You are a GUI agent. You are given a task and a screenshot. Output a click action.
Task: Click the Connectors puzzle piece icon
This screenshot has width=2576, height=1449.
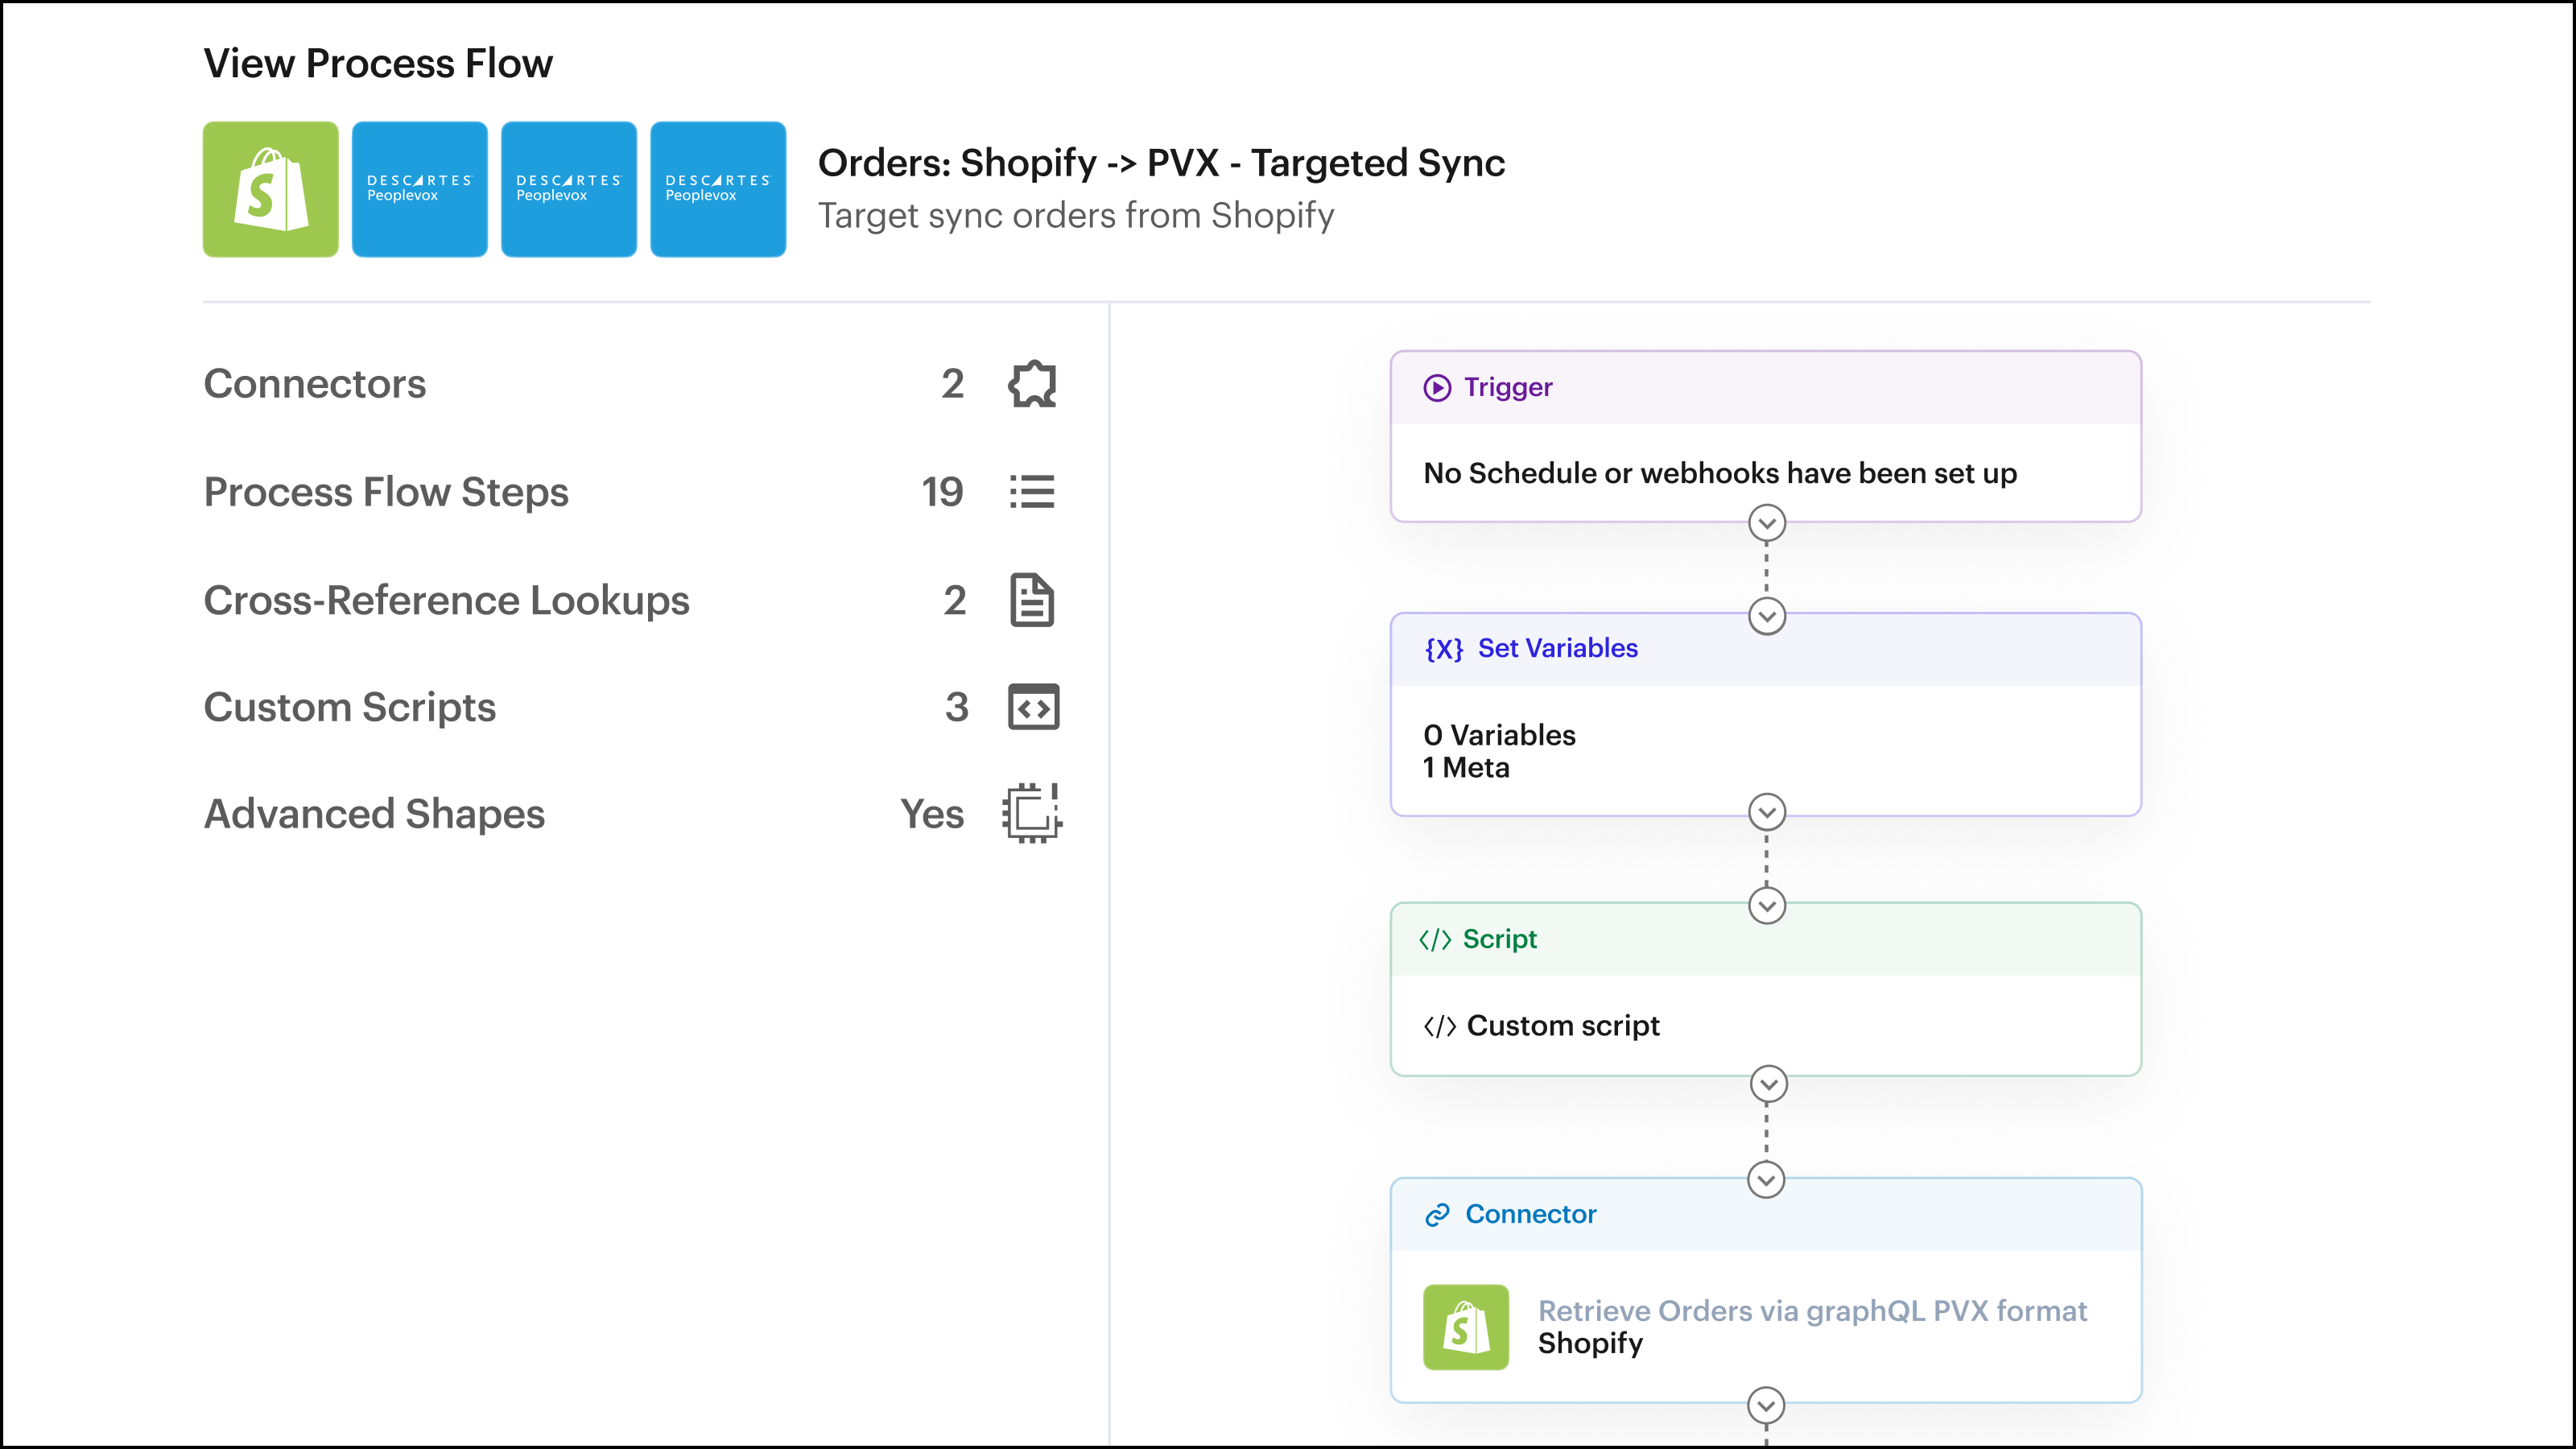click(x=1032, y=384)
